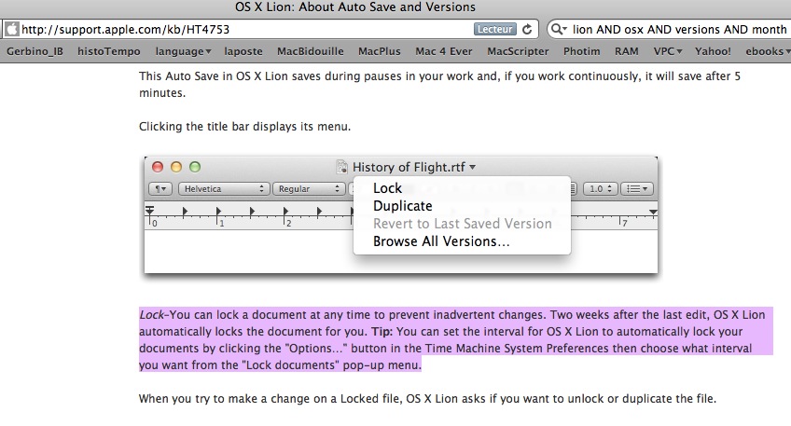Open the paragraph styles popup
791x426 pixels.
coord(161,188)
